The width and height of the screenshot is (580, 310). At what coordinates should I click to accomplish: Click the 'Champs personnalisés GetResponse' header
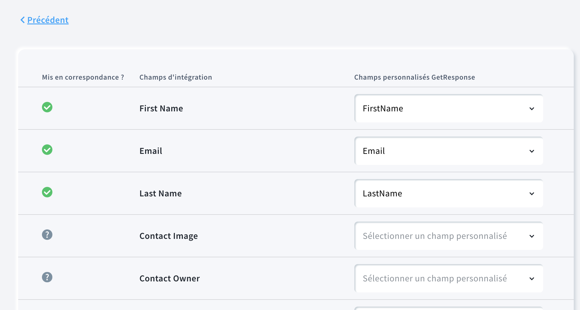(x=415, y=77)
